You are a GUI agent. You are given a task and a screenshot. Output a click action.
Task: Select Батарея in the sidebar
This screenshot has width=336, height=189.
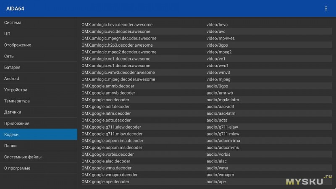[x=39, y=67]
